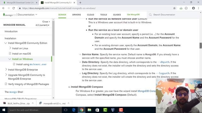This screenshot has height=113, width=202.
Task: Click the browser address bar URL
Action: click(x=59, y=8)
